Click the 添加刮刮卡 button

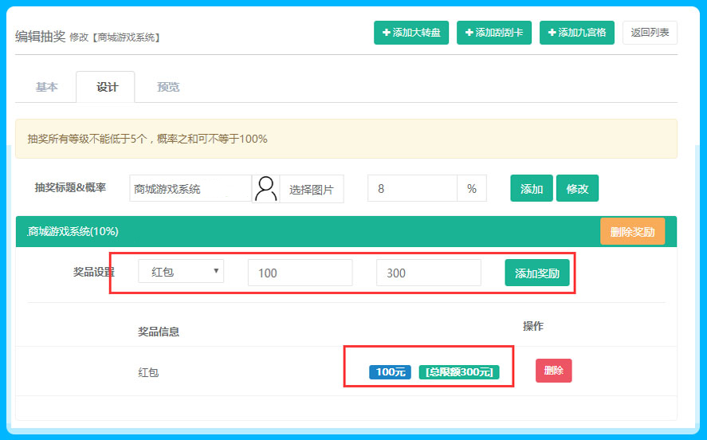[x=493, y=33]
